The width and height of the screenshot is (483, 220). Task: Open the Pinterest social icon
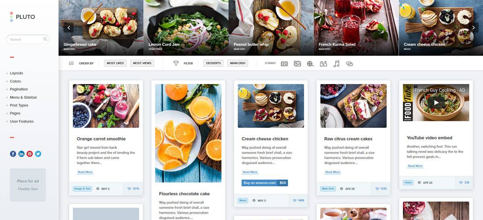point(29,154)
